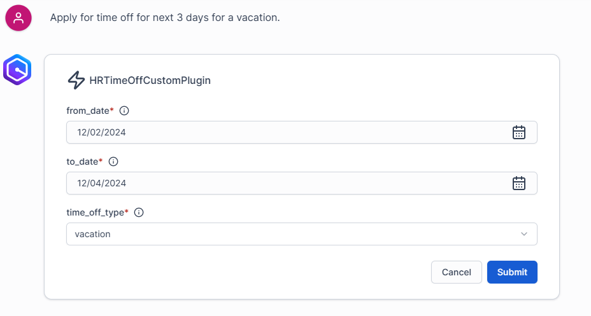Click the time_off_type field label

(95, 212)
